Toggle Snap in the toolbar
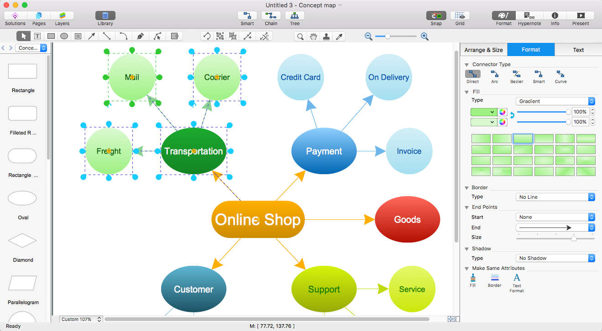The image size is (602, 331). 436,16
